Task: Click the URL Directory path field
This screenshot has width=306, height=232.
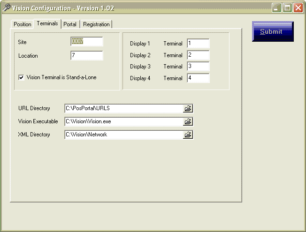Action: pyautogui.click(x=123, y=108)
